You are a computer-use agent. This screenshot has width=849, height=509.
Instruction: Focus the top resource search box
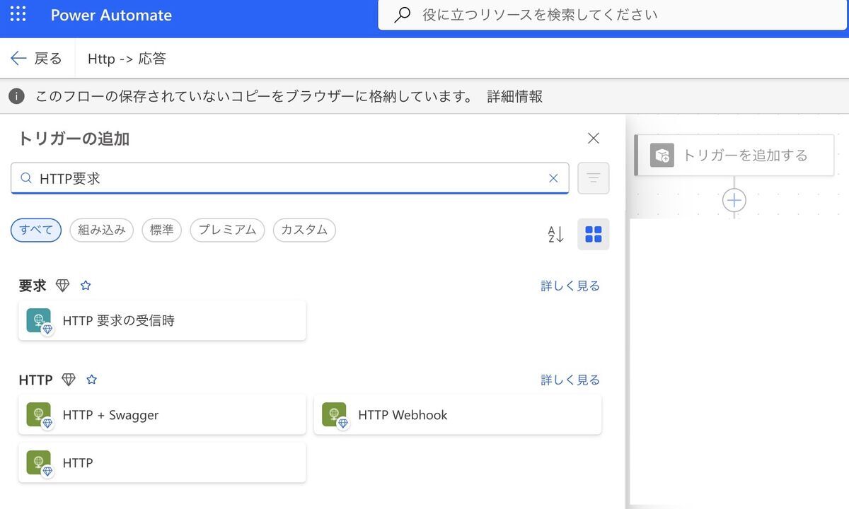[613, 15]
